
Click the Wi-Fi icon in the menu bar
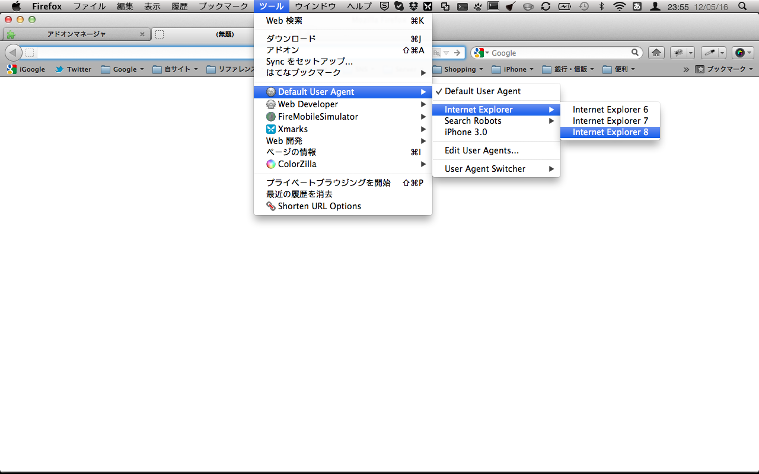(619, 7)
